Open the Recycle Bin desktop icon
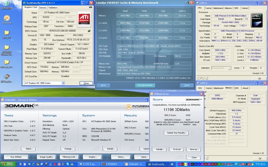268x167 pixels. (7, 5)
